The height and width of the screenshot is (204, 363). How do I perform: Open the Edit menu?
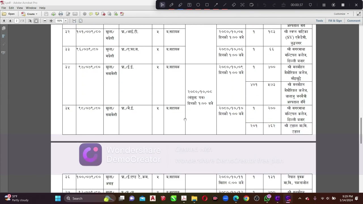tap(11, 8)
